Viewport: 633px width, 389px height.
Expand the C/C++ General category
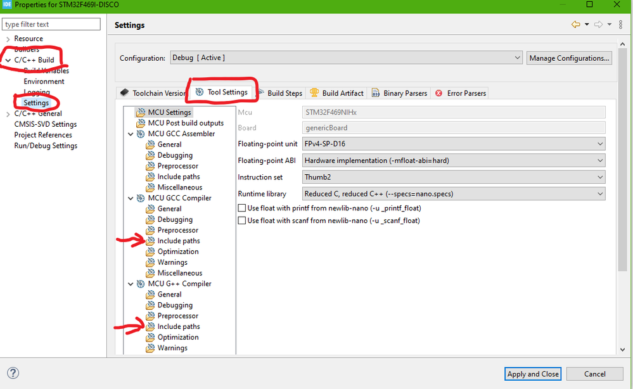click(x=8, y=114)
